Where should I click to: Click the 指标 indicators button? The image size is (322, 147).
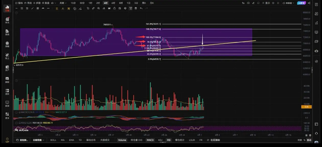[19, 3]
